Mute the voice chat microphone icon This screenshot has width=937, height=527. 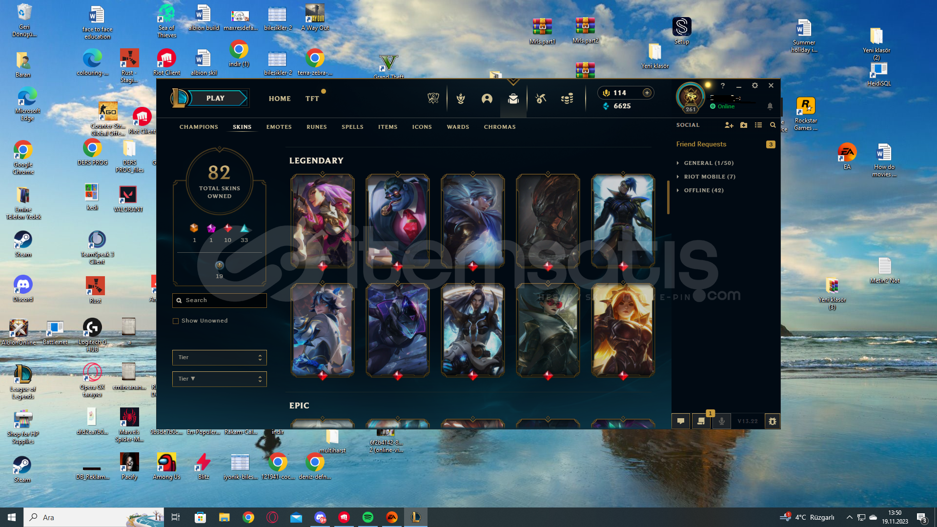coord(722,421)
